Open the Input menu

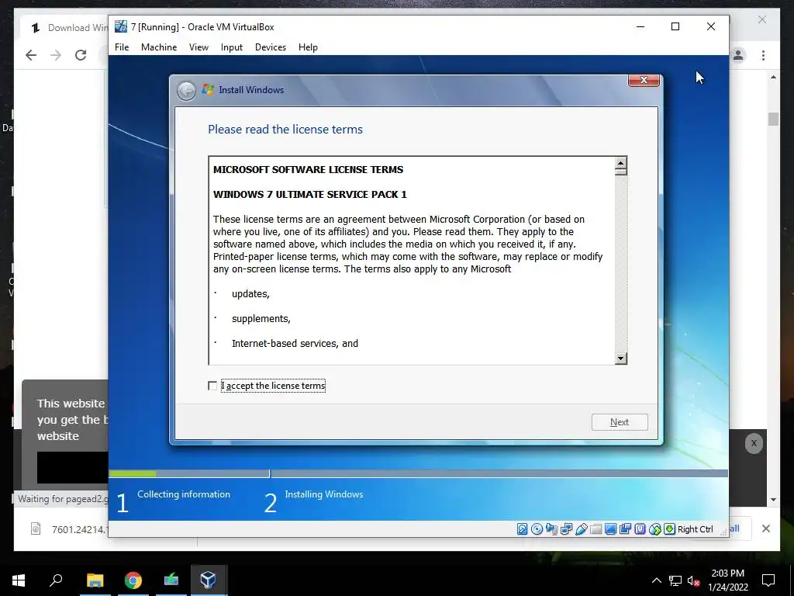pyautogui.click(x=231, y=47)
